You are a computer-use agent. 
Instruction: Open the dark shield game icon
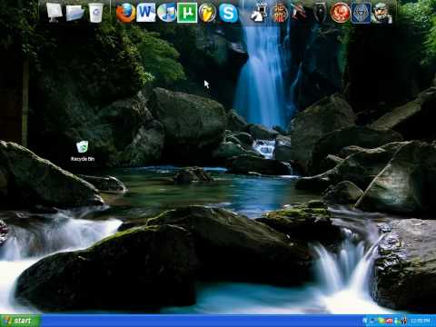320,13
